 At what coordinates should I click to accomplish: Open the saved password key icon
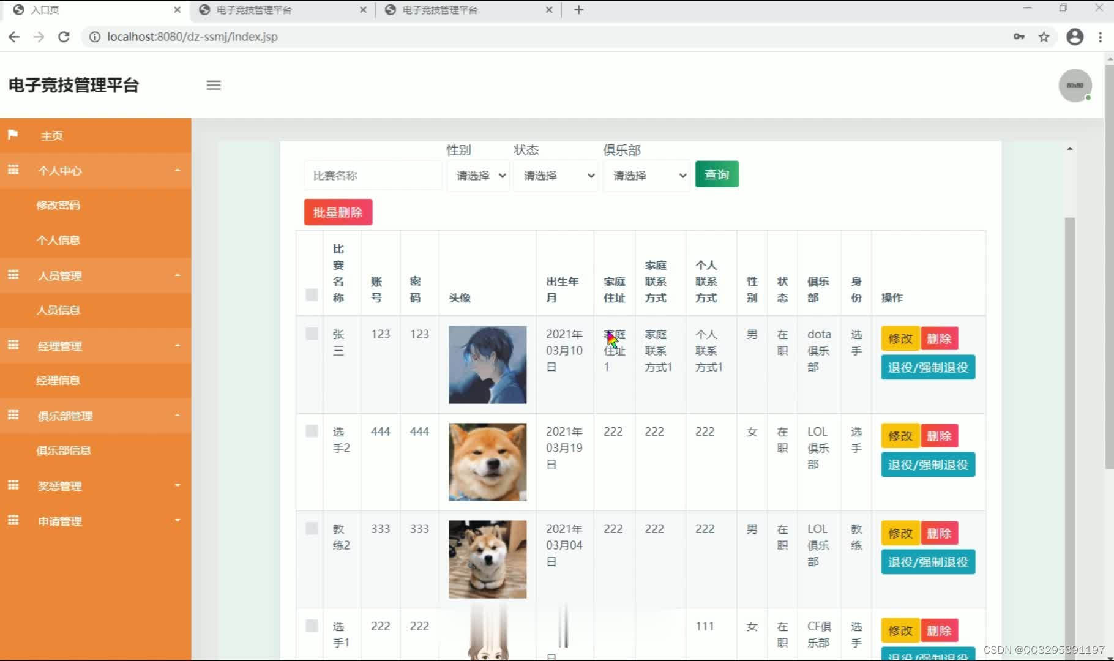click(x=1019, y=37)
